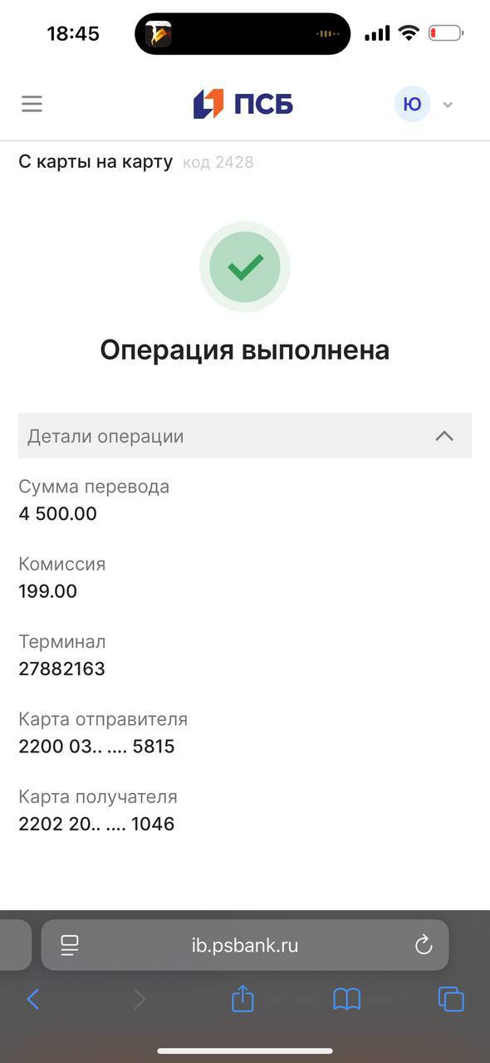Reload the page in Safari

pos(424,945)
